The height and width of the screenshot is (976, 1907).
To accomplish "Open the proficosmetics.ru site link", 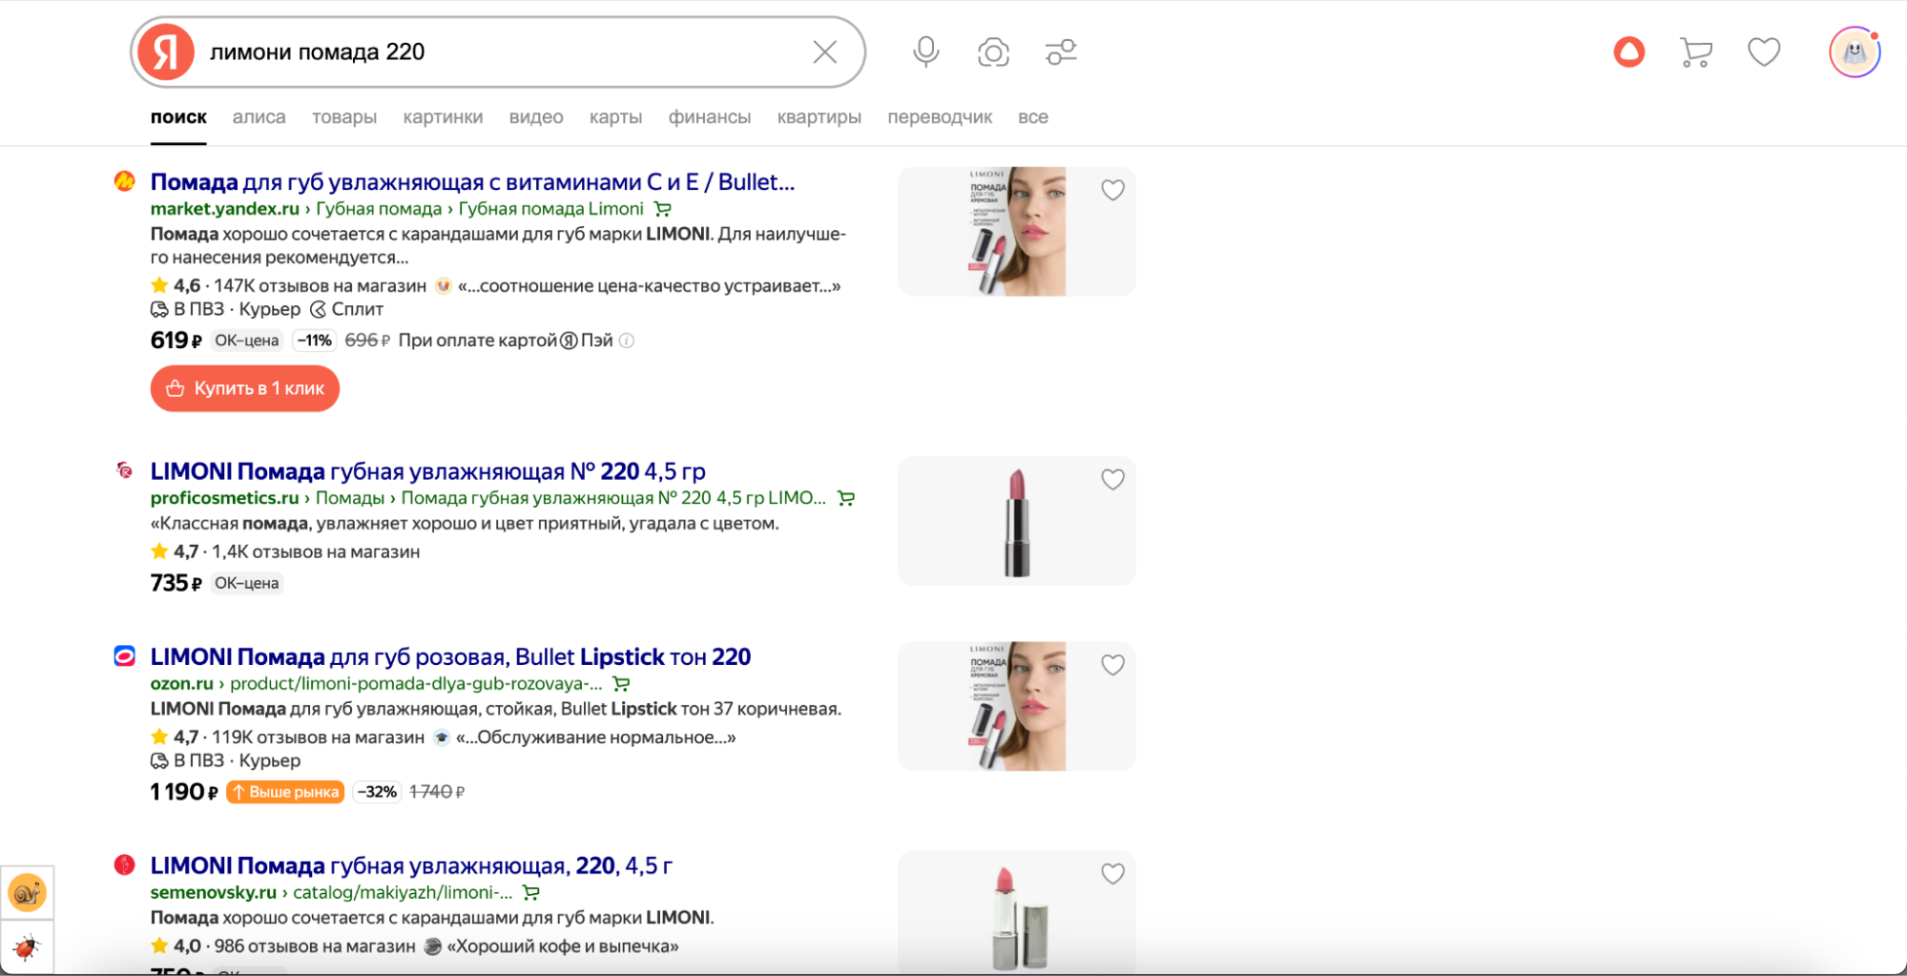I will (225, 498).
